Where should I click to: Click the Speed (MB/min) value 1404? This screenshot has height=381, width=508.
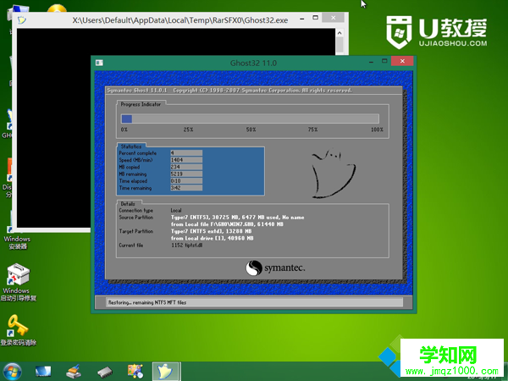click(186, 160)
